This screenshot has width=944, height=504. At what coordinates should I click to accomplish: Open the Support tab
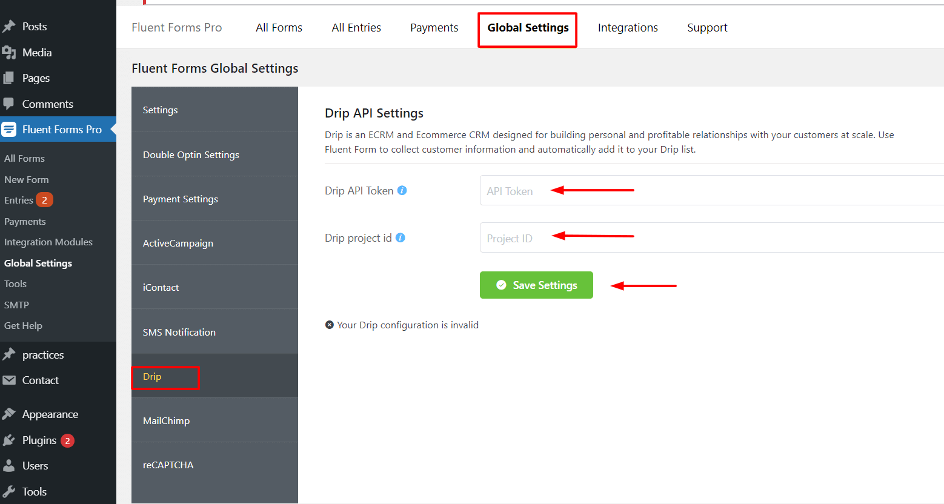707,28
